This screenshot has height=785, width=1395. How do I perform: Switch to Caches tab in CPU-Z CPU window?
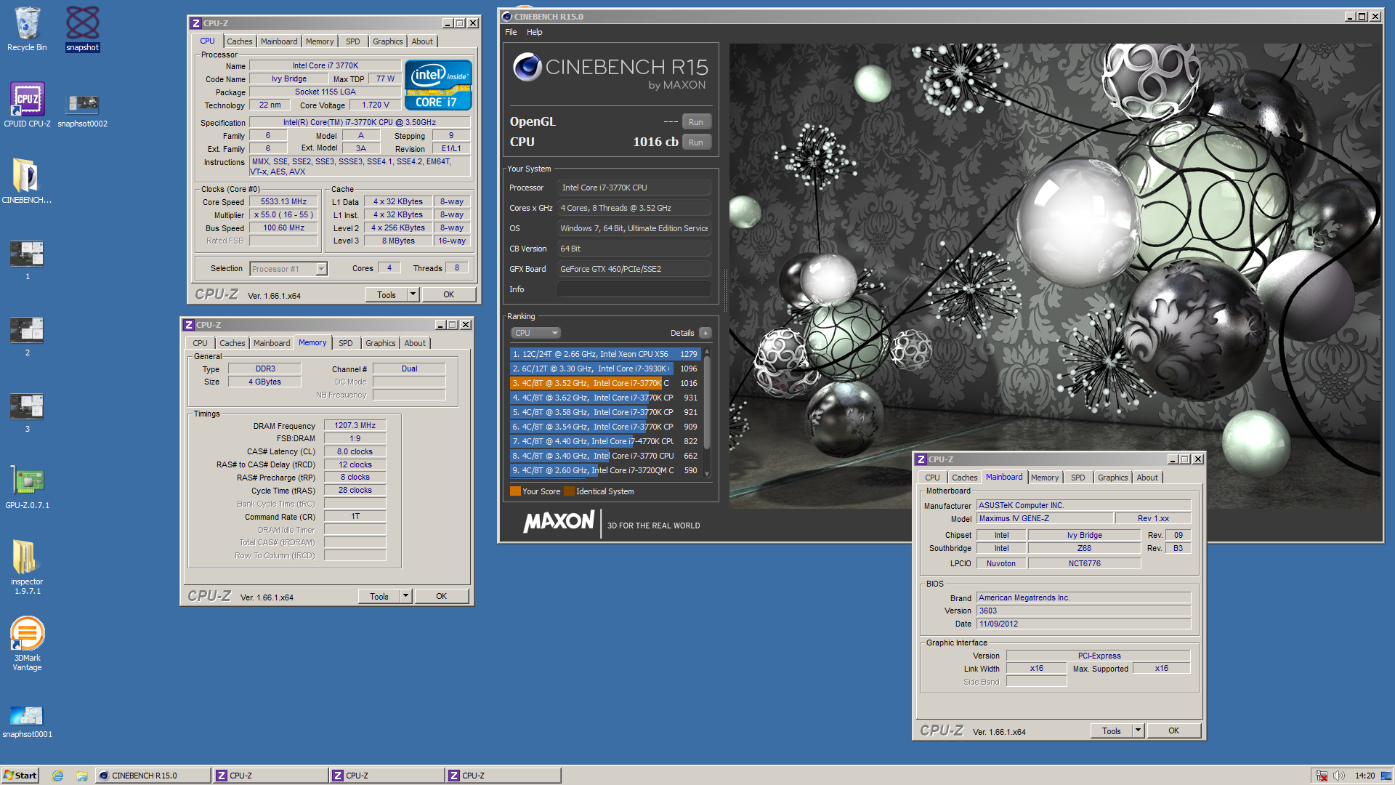[x=239, y=41]
